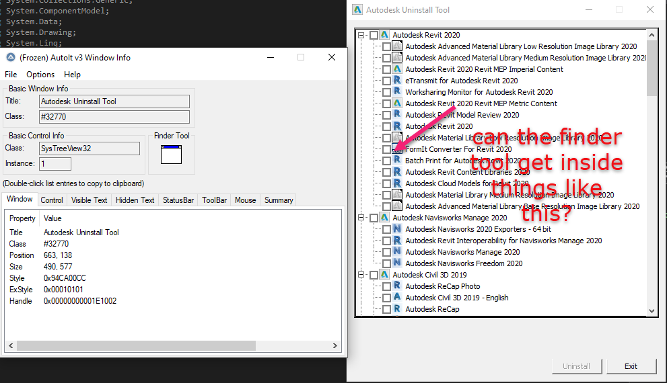Tick the Autodesk Navisworks Manage 2020 root checkbox
This screenshot has height=383, width=667.
click(x=374, y=218)
